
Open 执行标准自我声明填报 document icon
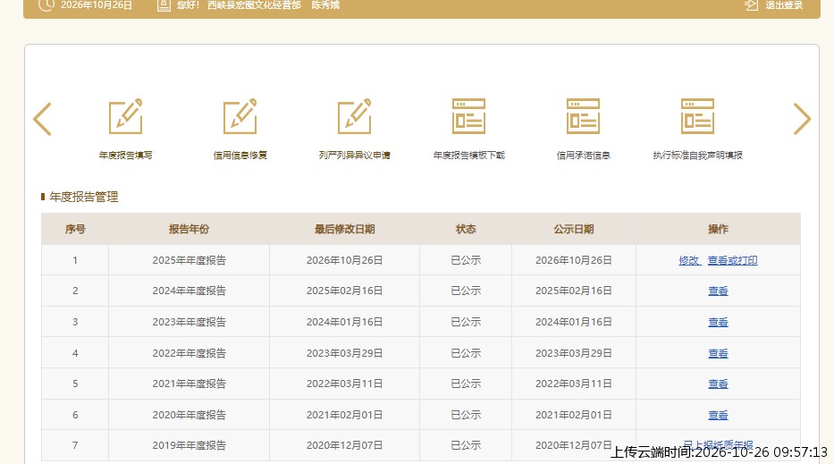point(697,116)
